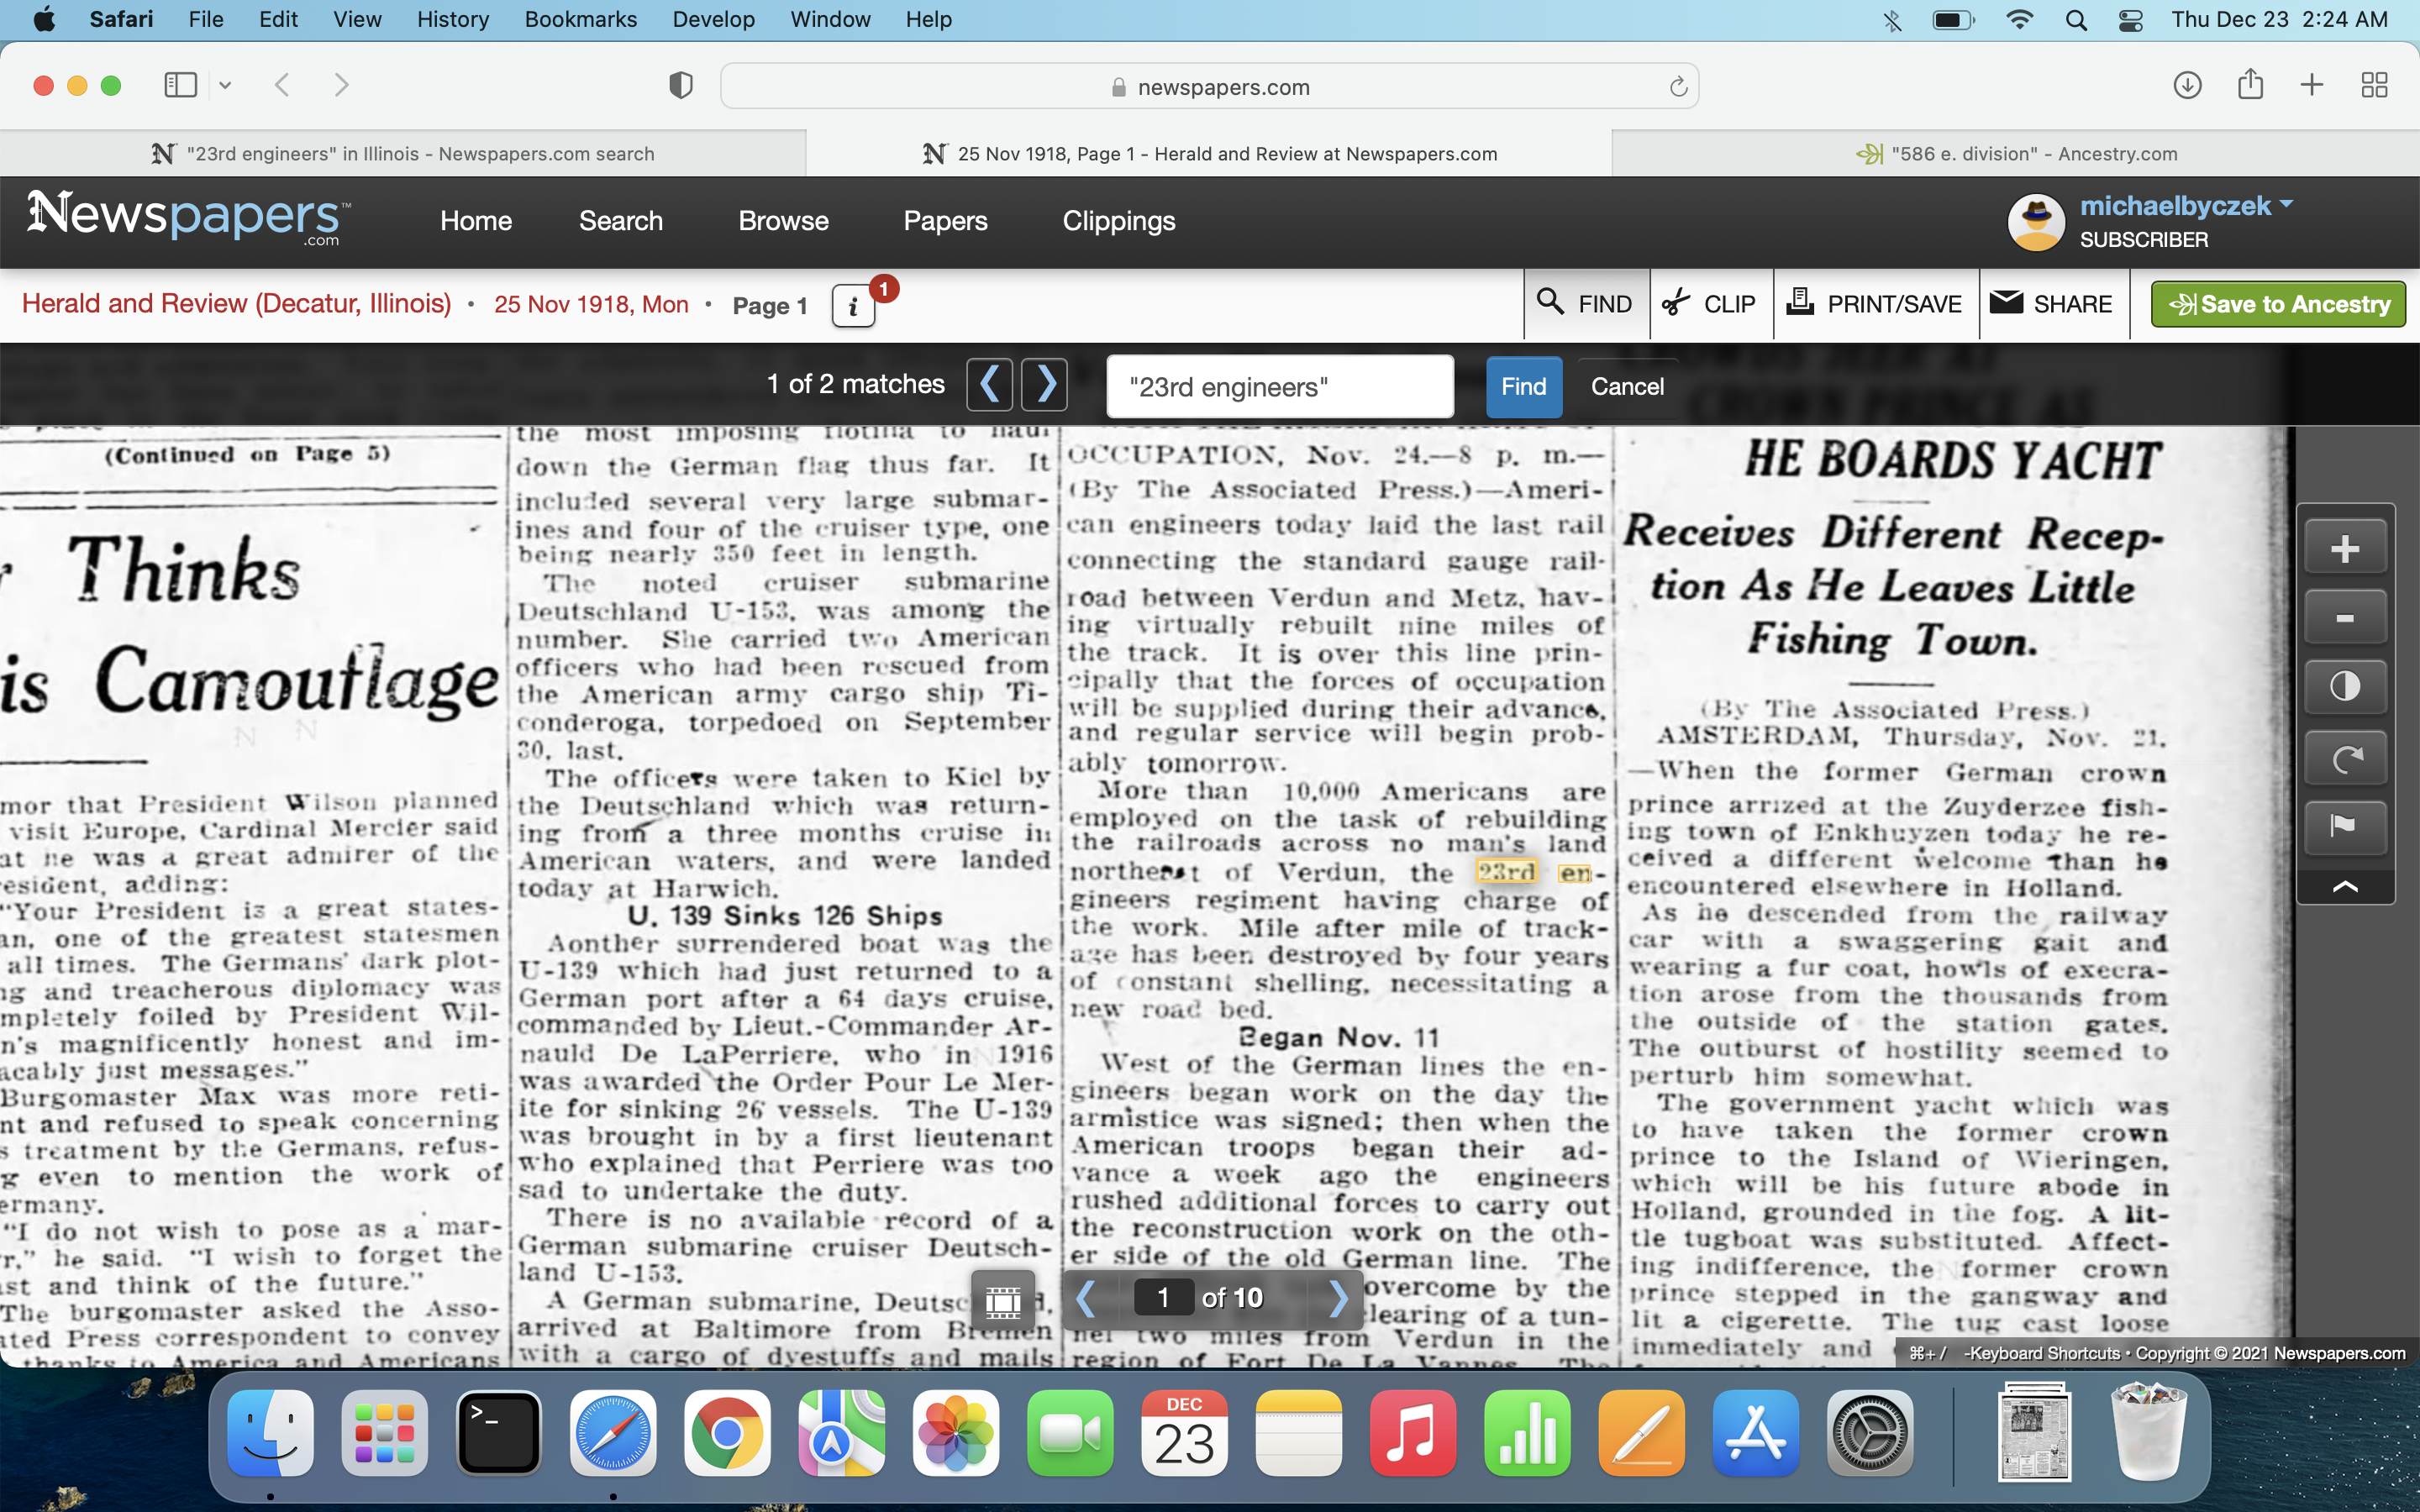Open PRINT/SAVE options

pos(1875,304)
